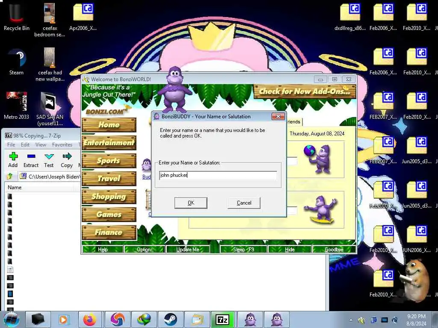Open the Edit menu in 7-Zip
438x328 pixels.
(x=25, y=144)
